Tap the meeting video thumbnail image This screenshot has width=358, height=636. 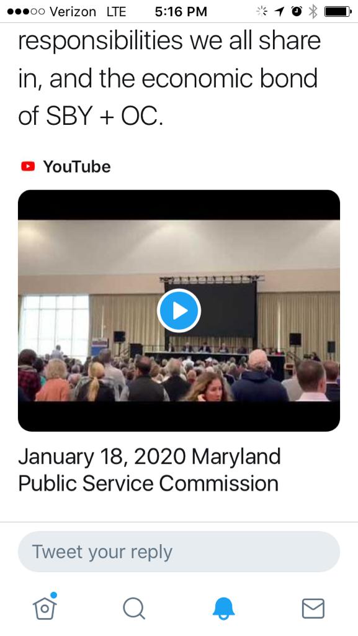click(x=179, y=311)
